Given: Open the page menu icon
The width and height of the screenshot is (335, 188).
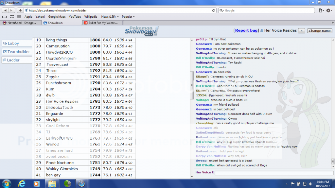Looking at the screenshot, I should tap(321, 10).
